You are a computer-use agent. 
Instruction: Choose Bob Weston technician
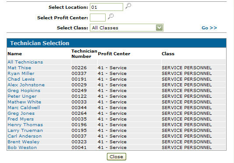tap(22, 147)
